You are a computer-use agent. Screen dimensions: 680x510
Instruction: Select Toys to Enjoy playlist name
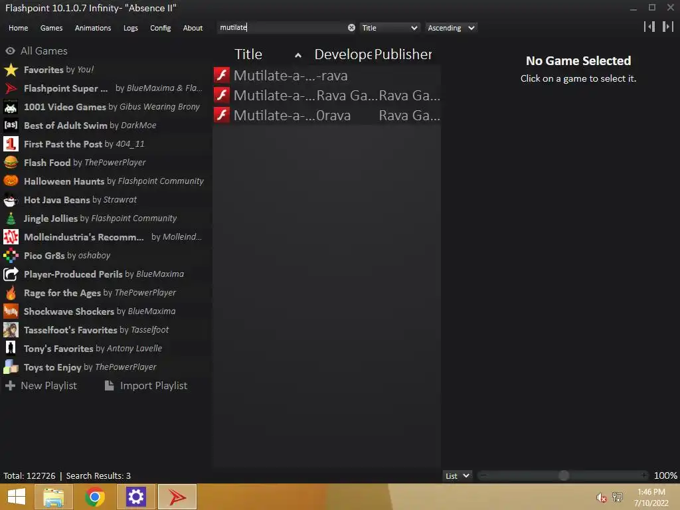[52, 367]
